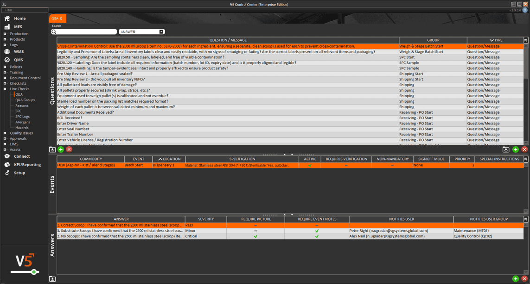Expand the Document Control tree node

pyautogui.click(x=5, y=78)
